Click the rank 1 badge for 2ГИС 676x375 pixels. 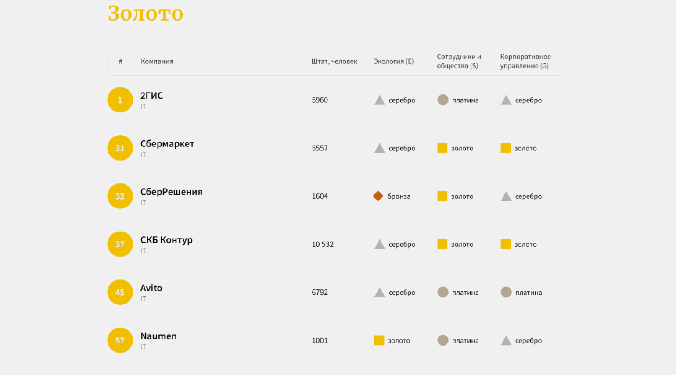click(120, 100)
